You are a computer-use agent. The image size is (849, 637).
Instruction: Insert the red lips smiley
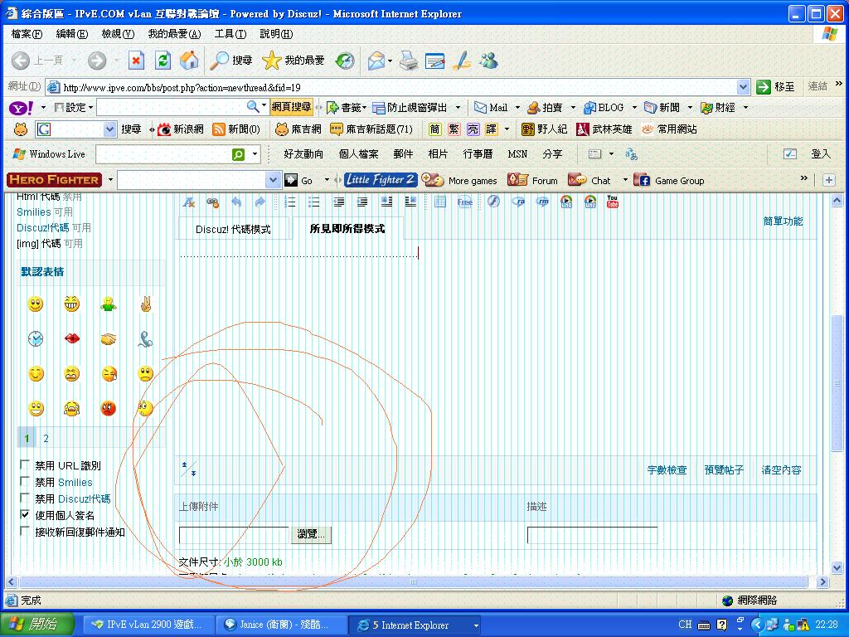pos(72,338)
